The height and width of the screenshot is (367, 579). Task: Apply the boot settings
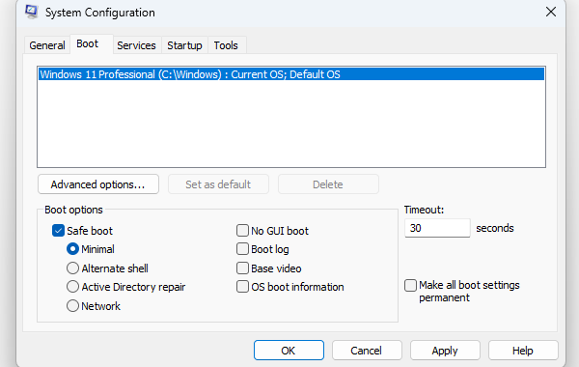(x=445, y=351)
